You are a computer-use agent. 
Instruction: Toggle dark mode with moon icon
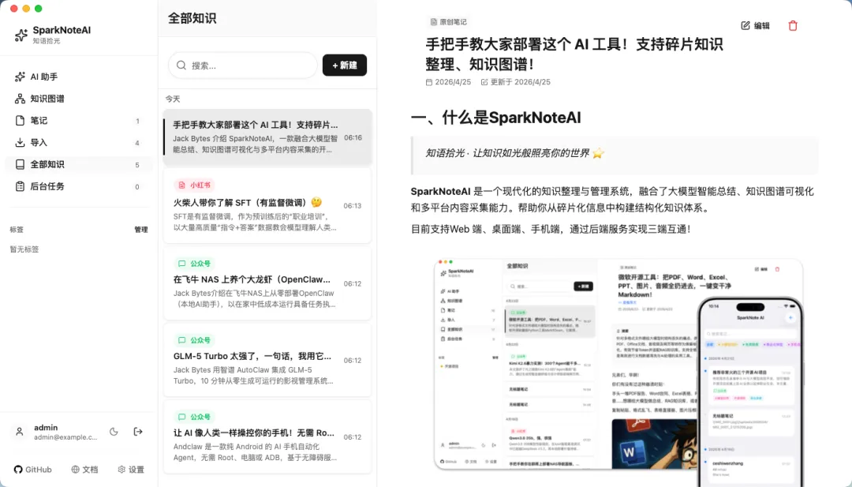coord(114,432)
